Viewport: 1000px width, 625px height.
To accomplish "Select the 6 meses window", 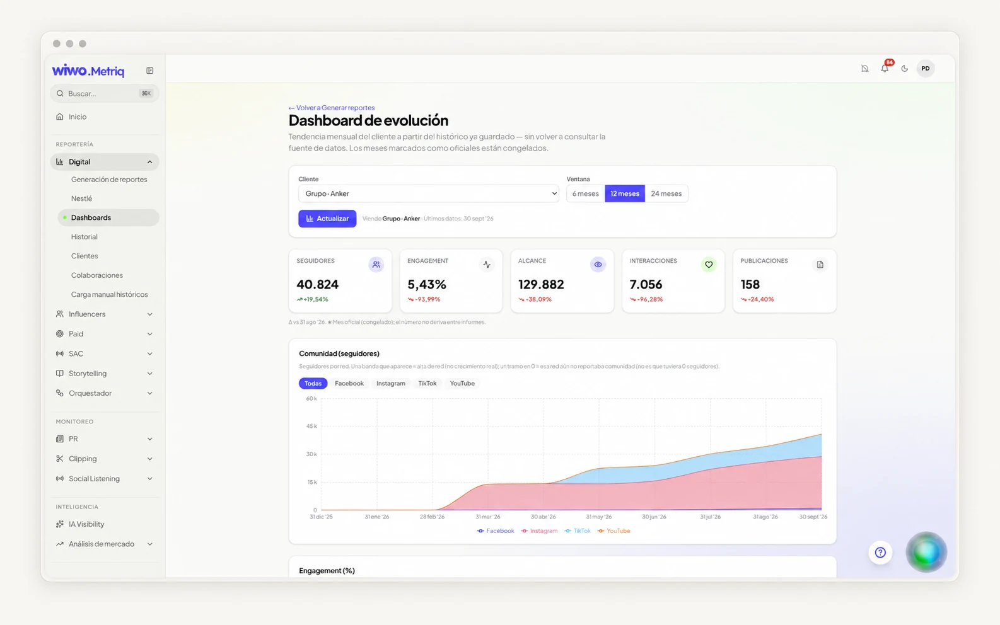I will tap(585, 193).
